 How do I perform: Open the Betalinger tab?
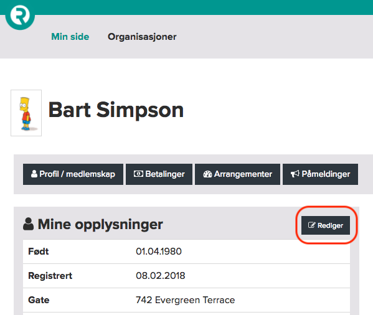(x=159, y=174)
